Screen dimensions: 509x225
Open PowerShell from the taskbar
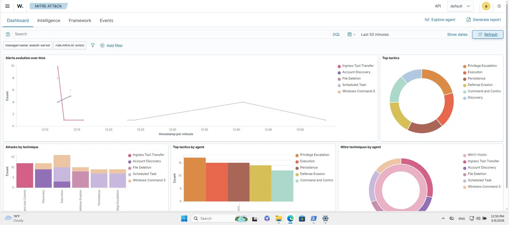(314, 219)
